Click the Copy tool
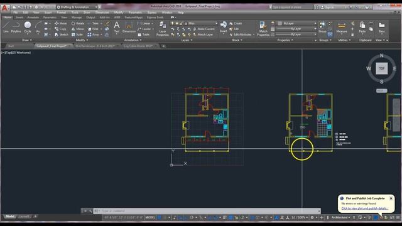This screenshot has width=402, height=226. (60, 29)
